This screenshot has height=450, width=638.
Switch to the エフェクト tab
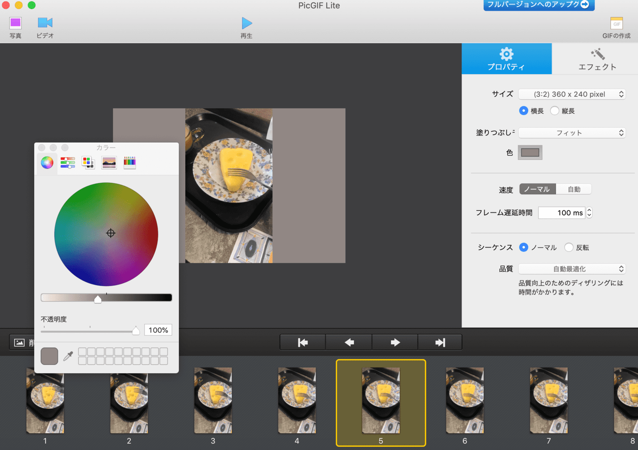click(597, 59)
